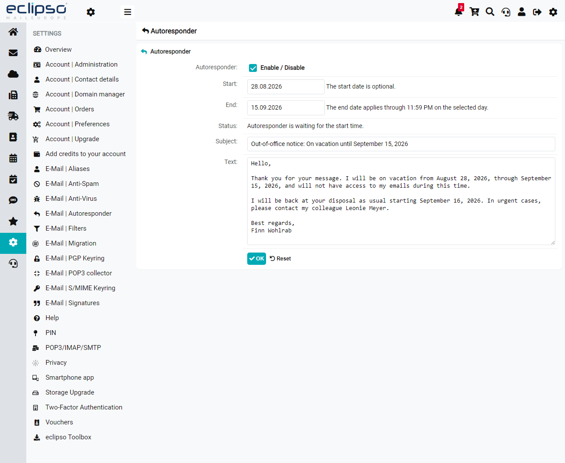The height and width of the screenshot is (463, 565).
Task: Click the star favorites icon in sidebar
Action: pos(13,221)
